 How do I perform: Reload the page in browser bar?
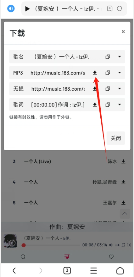click(x=120, y=9)
